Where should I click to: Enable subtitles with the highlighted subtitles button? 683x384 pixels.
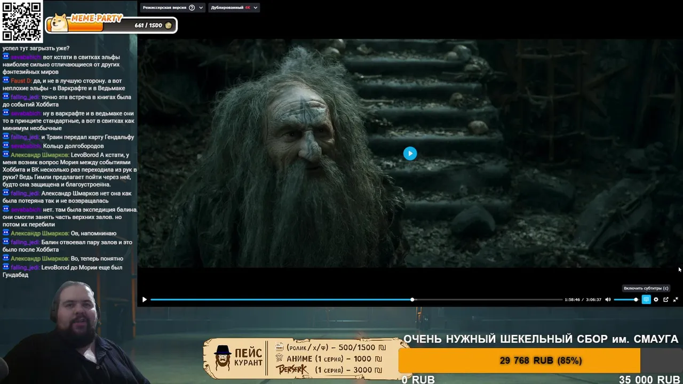(646, 300)
